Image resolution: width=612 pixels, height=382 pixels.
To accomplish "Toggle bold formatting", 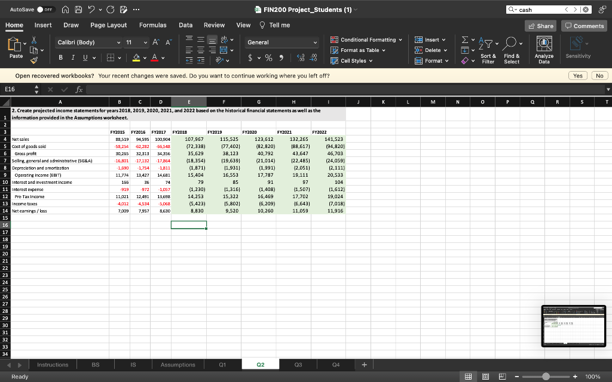I will 62,58.
